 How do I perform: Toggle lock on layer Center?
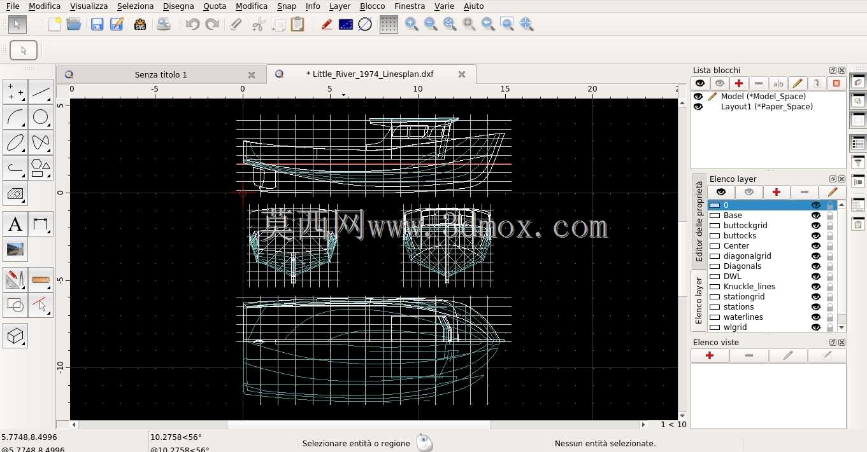point(829,246)
